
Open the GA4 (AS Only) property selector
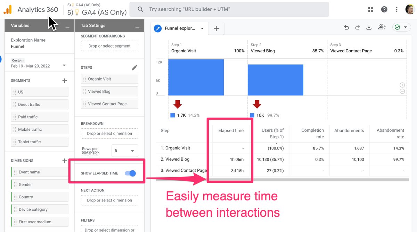tap(97, 10)
